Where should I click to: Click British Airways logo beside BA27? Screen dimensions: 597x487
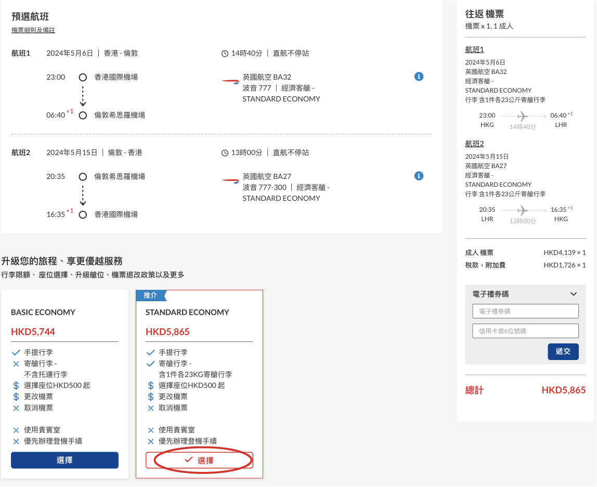230,181
